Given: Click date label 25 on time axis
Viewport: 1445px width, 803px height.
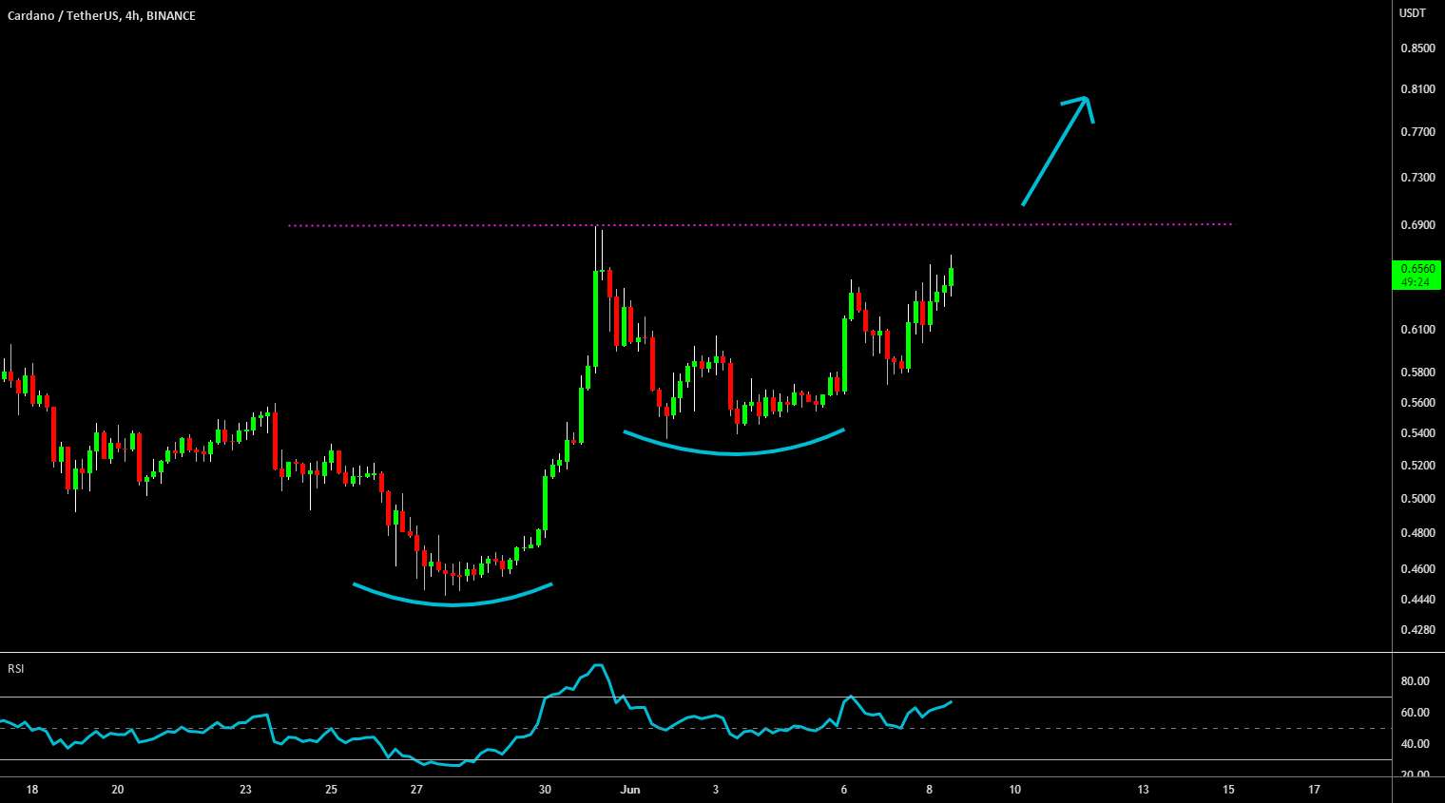Looking at the screenshot, I should click(x=331, y=790).
